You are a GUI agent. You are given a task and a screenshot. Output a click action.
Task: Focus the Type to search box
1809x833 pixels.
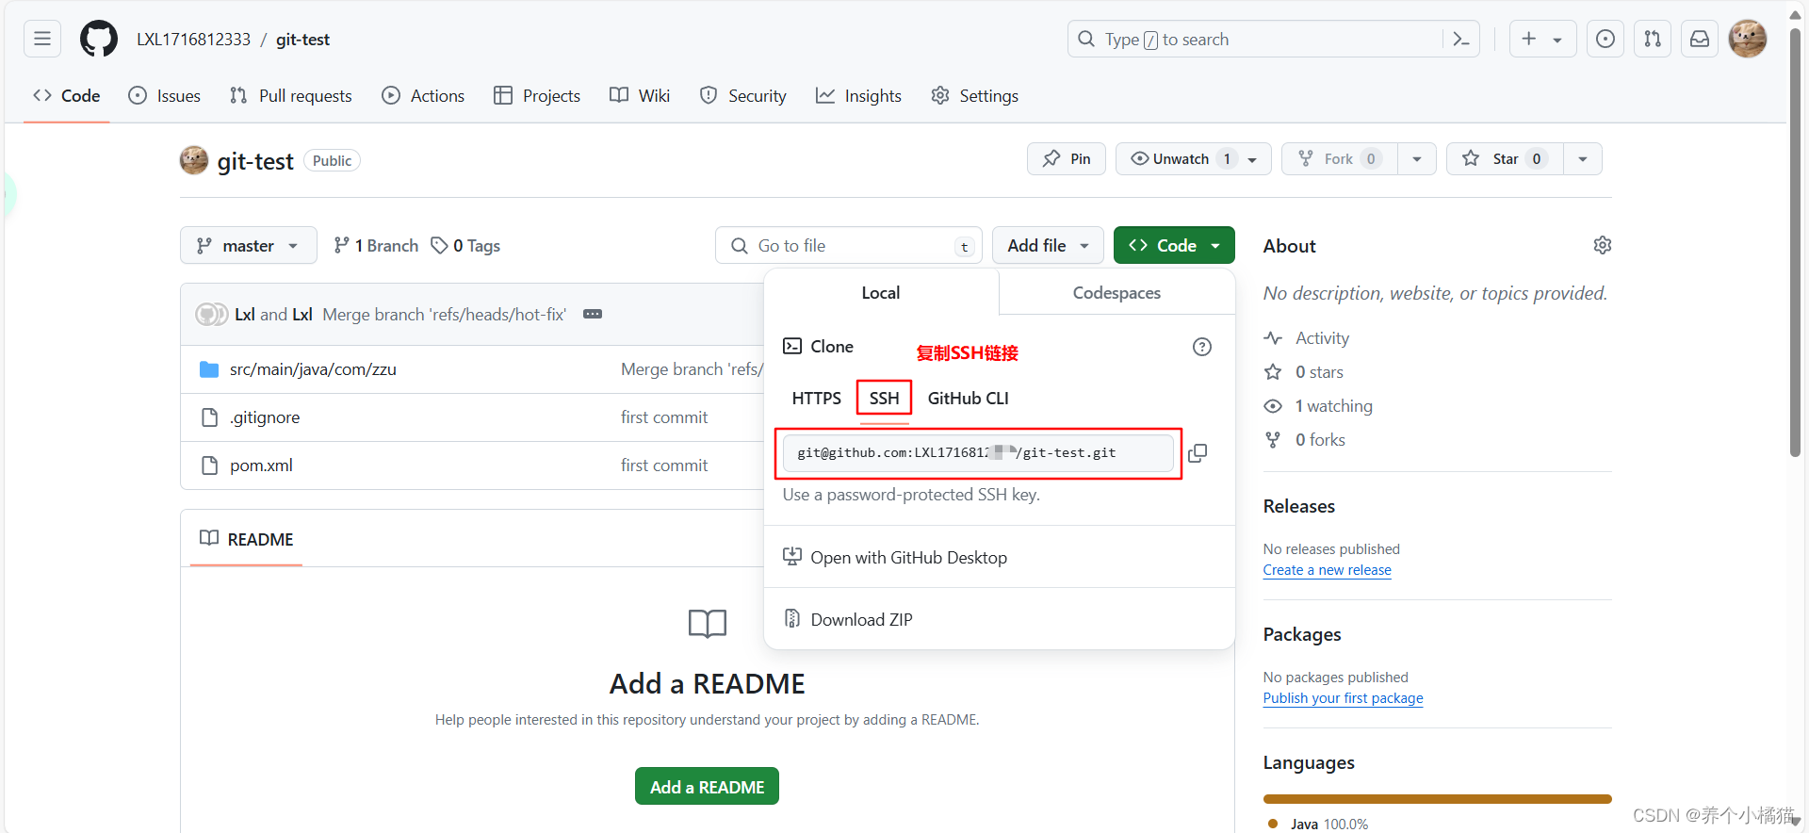coord(1273,39)
